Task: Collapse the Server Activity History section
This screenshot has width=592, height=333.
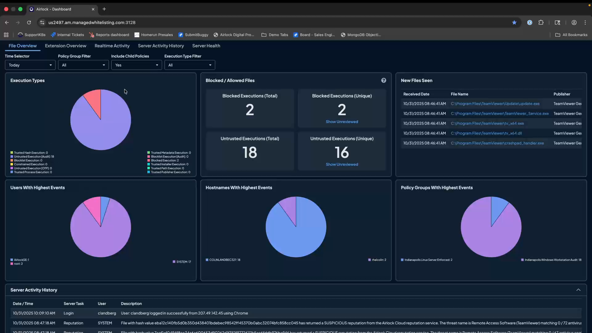Action: (x=578, y=290)
